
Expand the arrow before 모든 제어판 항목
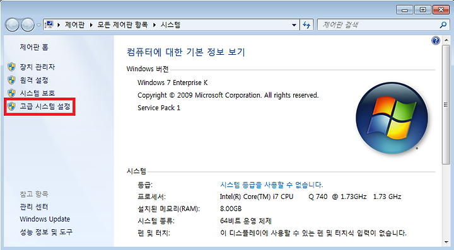tap(91, 25)
